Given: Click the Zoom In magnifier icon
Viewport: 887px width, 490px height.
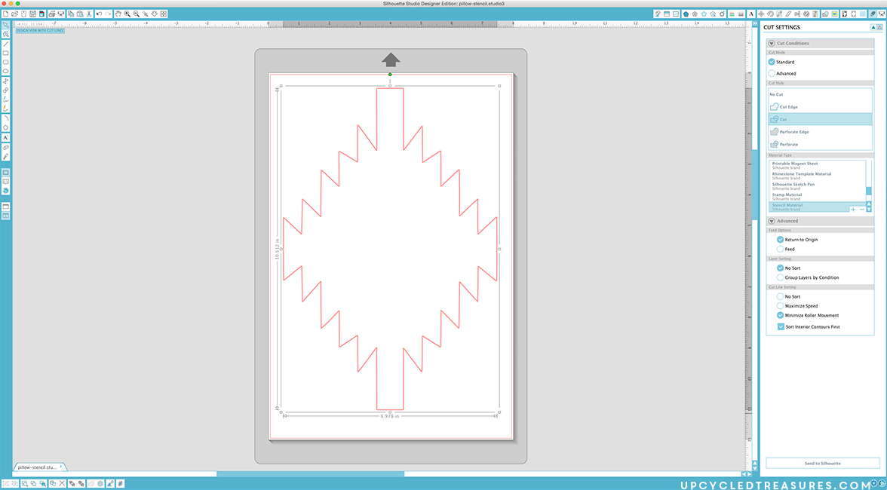Looking at the screenshot, I should tap(127, 14).
